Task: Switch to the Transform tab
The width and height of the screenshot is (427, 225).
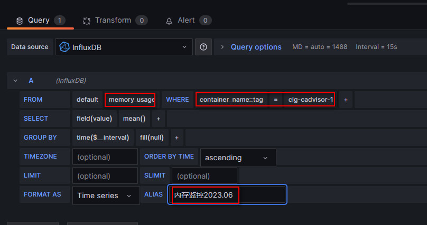Action: 115,21
